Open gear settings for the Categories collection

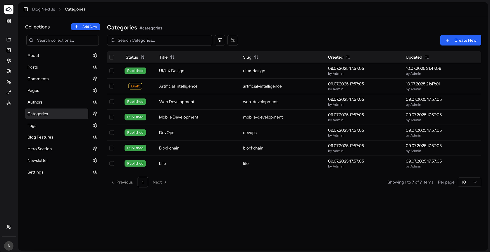95,114
